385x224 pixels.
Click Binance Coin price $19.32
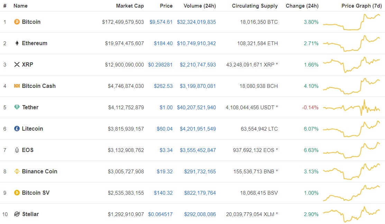point(165,171)
